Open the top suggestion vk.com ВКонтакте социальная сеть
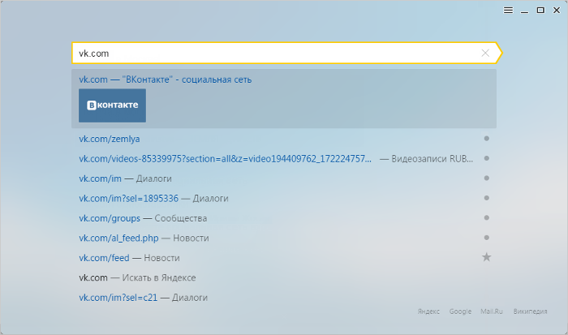The image size is (568, 335). [284, 98]
